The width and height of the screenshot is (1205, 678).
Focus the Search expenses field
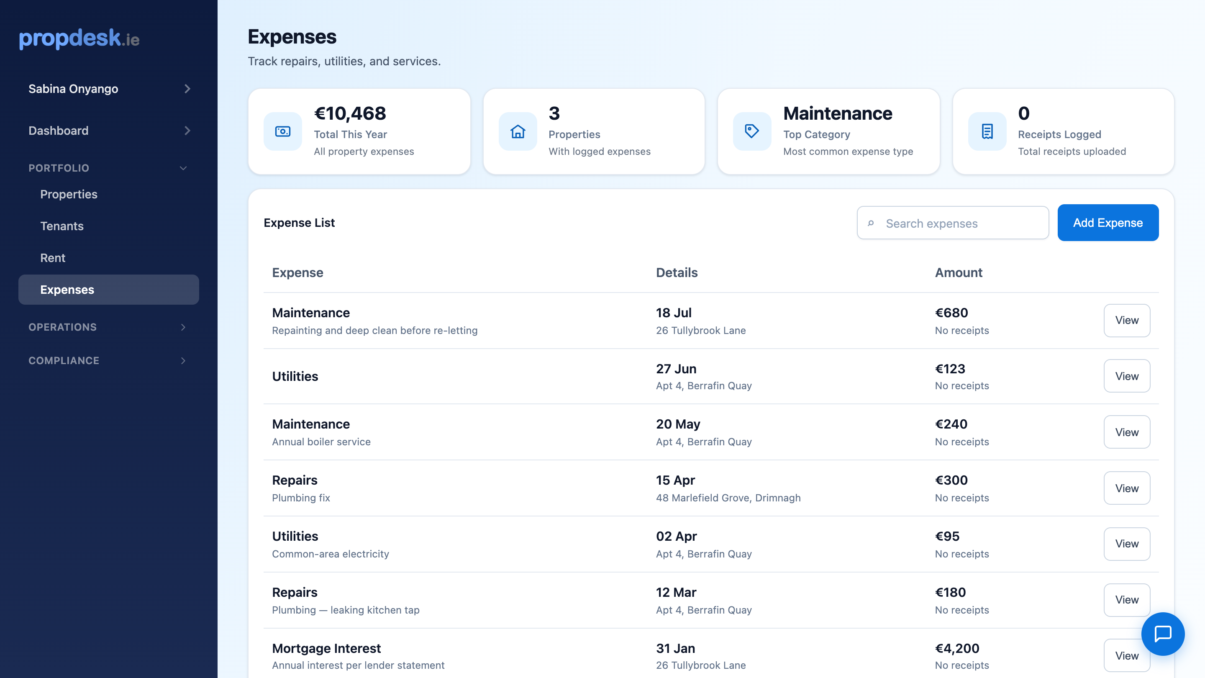[x=953, y=223]
